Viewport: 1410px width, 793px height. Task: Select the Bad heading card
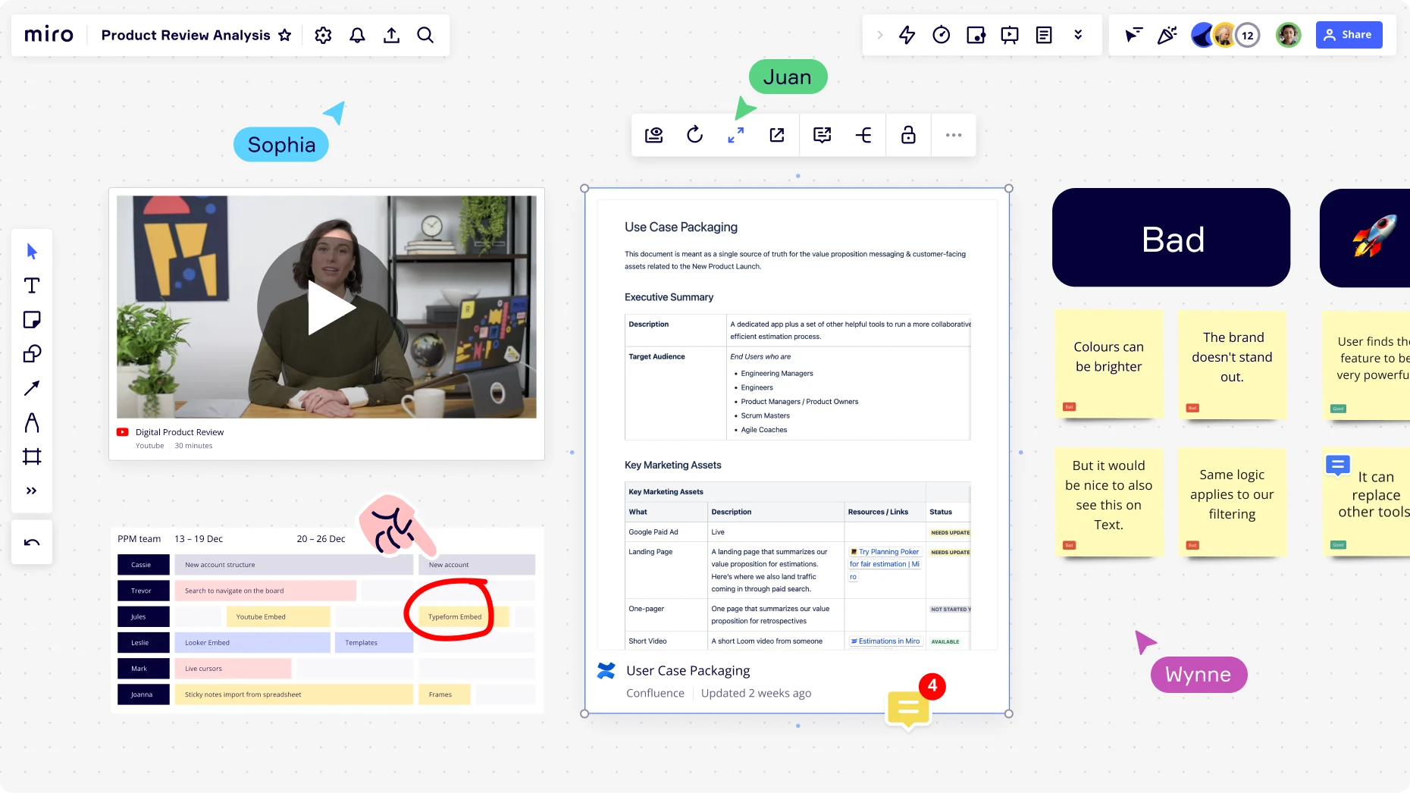click(1171, 237)
